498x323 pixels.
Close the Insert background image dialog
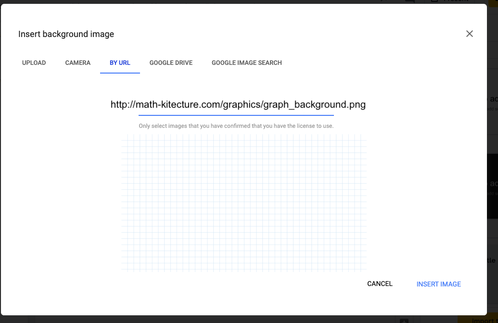click(470, 34)
